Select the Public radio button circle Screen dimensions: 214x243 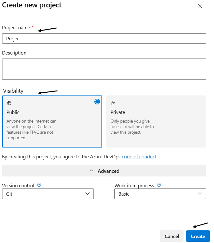97,102
